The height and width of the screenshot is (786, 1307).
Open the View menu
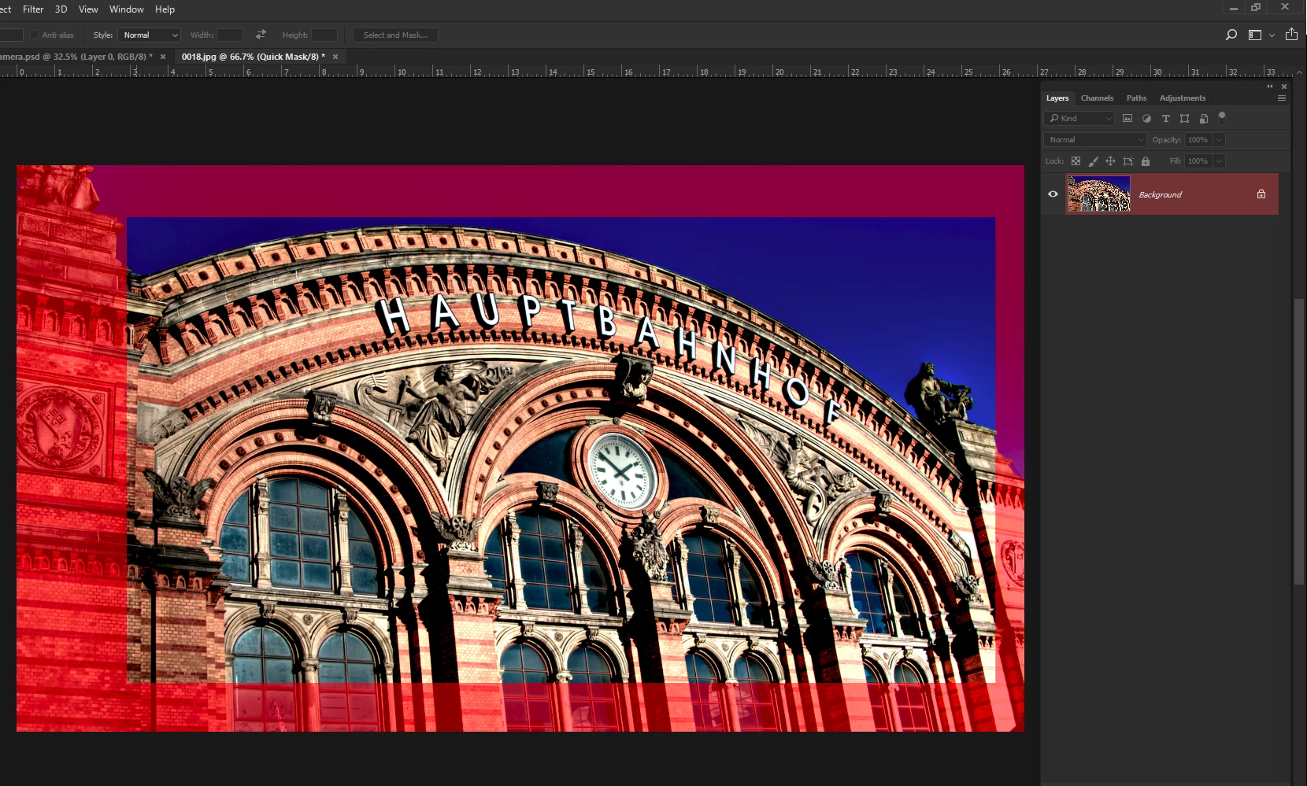88,9
